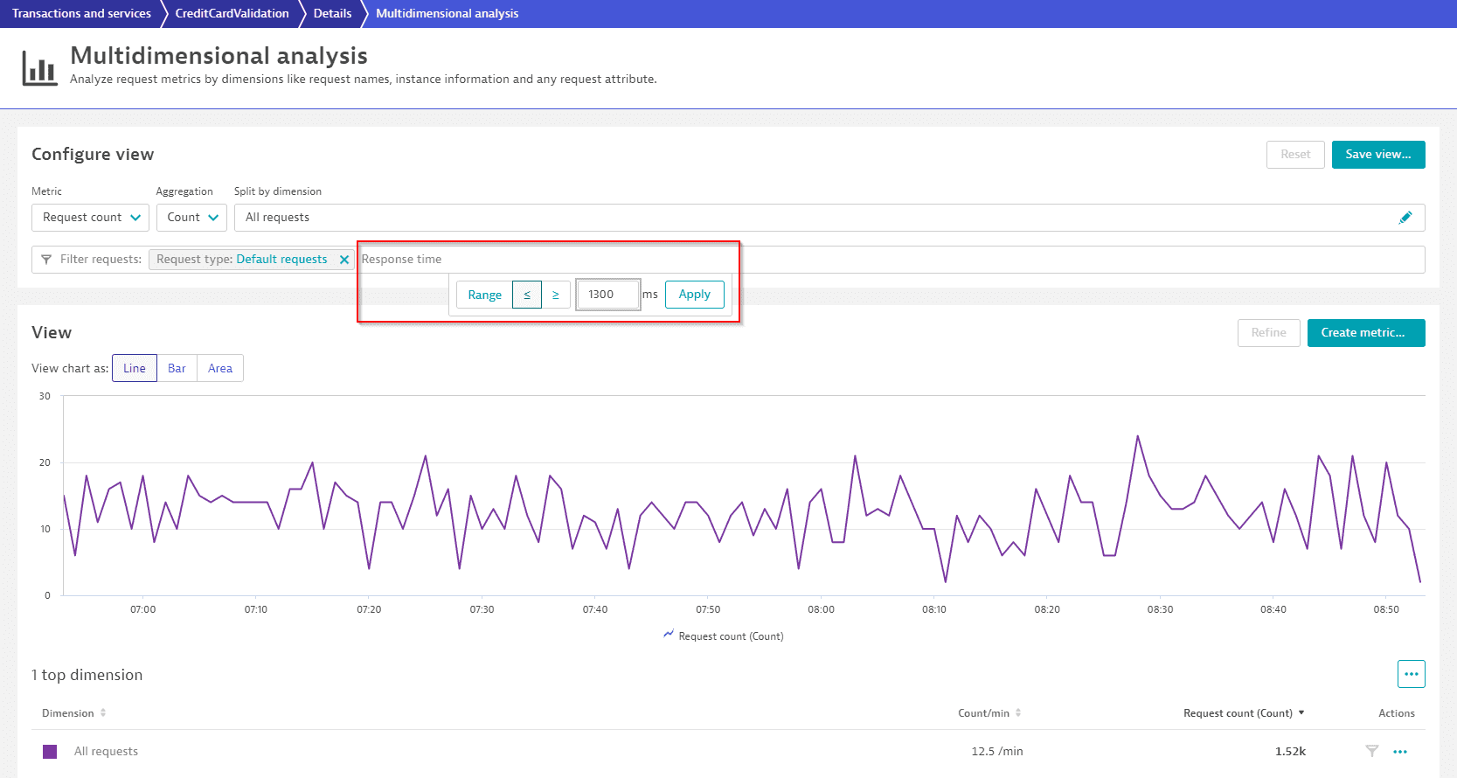Remove the Default requests filter with X
This screenshot has width=1457, height=778.
click(x=344, y=260)
